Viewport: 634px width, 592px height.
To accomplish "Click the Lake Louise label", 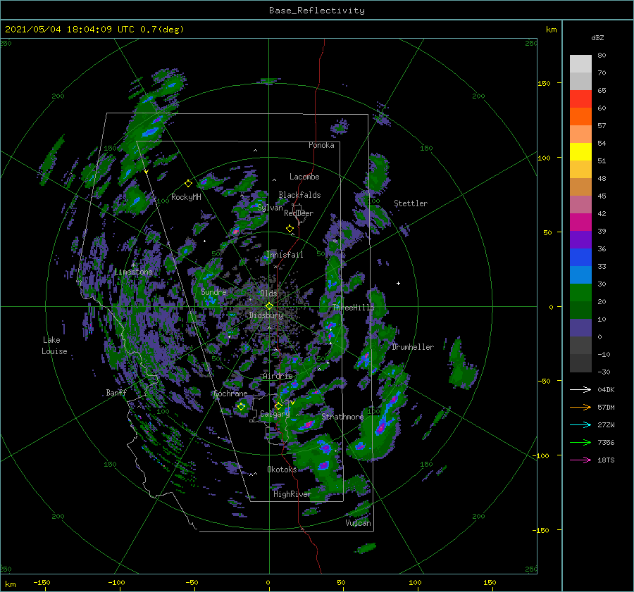I will [54, 346].
